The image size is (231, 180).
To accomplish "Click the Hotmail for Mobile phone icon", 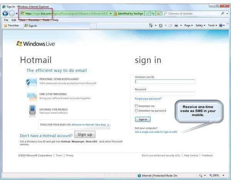I will (32, 110).
